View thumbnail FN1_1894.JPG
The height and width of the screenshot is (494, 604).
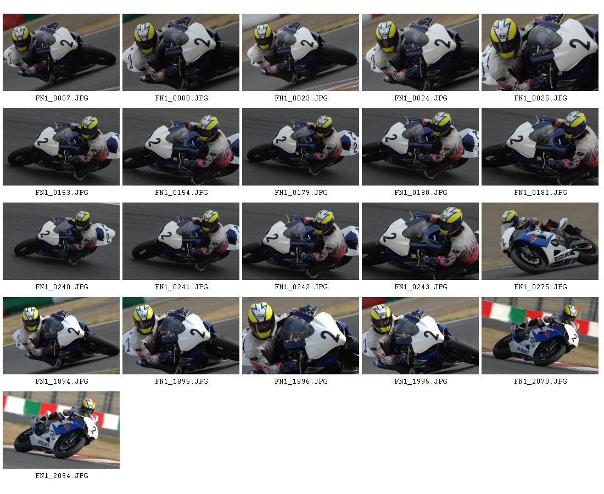coord(61,336)
